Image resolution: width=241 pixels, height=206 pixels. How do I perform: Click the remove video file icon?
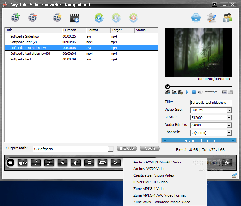coord(33,18)
